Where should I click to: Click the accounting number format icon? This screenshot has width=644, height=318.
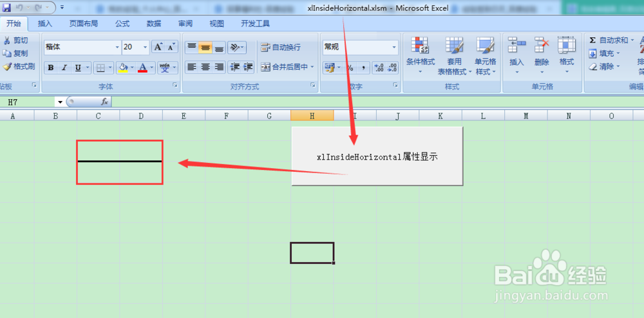click(x=330, y=68)
